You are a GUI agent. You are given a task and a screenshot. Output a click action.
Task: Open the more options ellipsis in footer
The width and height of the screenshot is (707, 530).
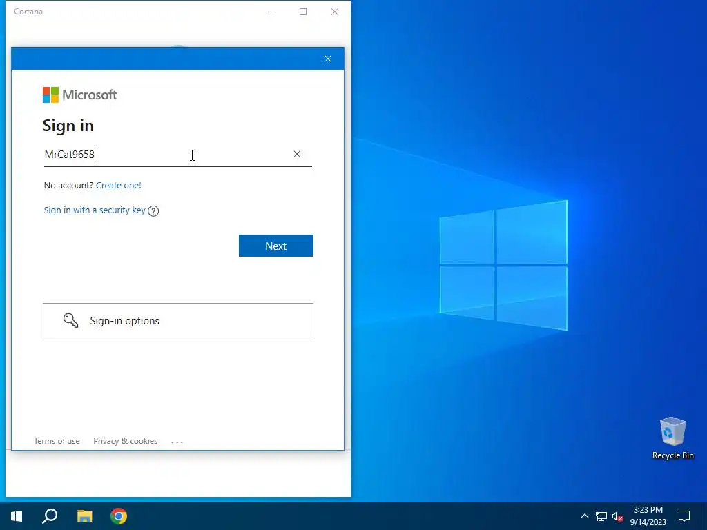pos(177,442)
